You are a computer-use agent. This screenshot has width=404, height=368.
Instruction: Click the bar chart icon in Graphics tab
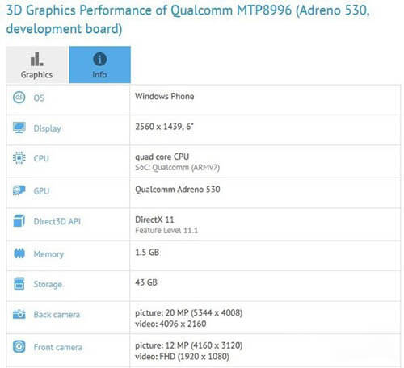pos(36,59)
